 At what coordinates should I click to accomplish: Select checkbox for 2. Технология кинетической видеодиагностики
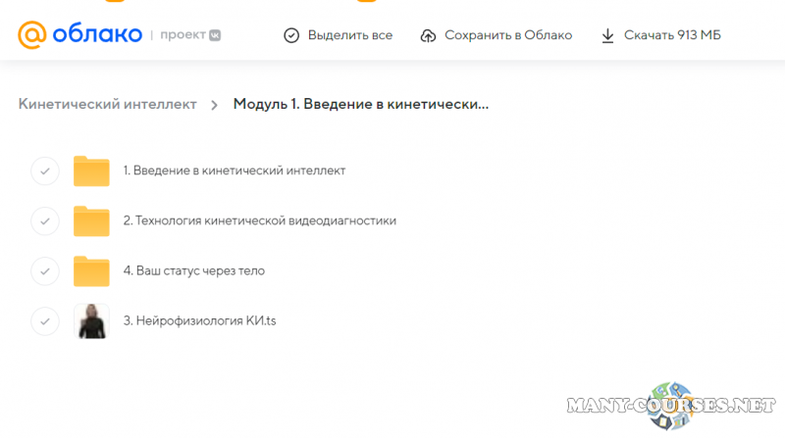click(x=45, y=221)
